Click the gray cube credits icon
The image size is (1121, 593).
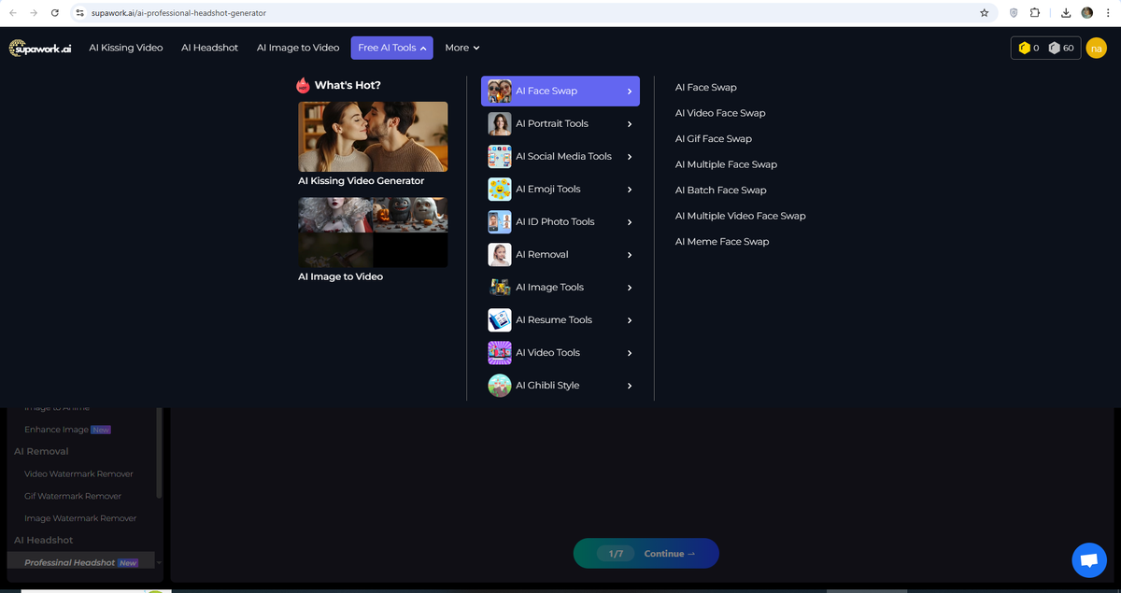coord(1054,48)
